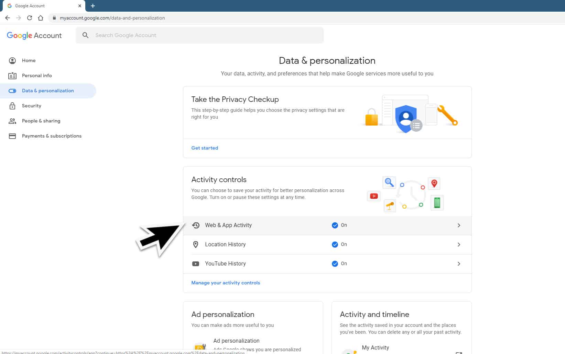The height and width of the screenshot is (354, 565).
Task: Click the Payments card icon
Action: 12,136
